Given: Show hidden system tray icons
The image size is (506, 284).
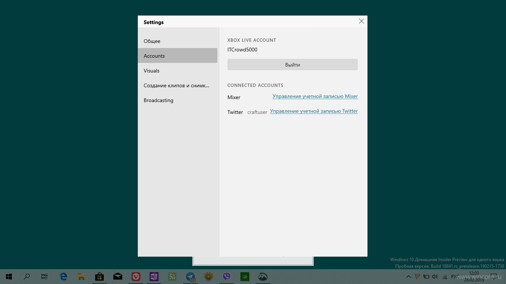Looking at the screenshot, I should coord(409,277).
